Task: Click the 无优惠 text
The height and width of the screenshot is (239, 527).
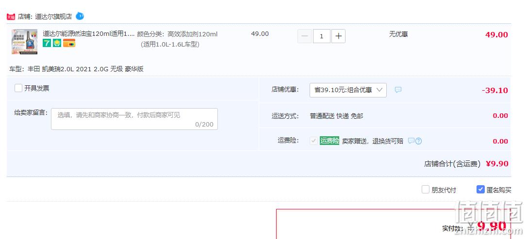Action: (398, 34)
